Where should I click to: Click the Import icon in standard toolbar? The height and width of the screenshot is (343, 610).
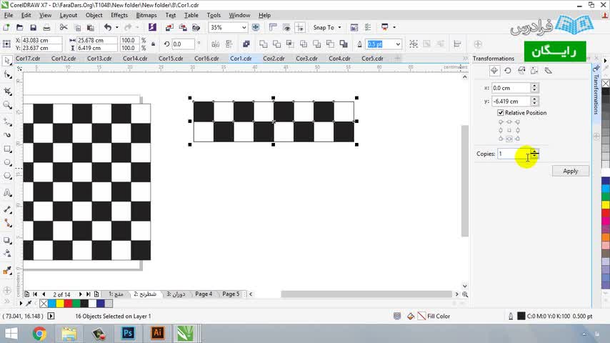pos(169,27)
